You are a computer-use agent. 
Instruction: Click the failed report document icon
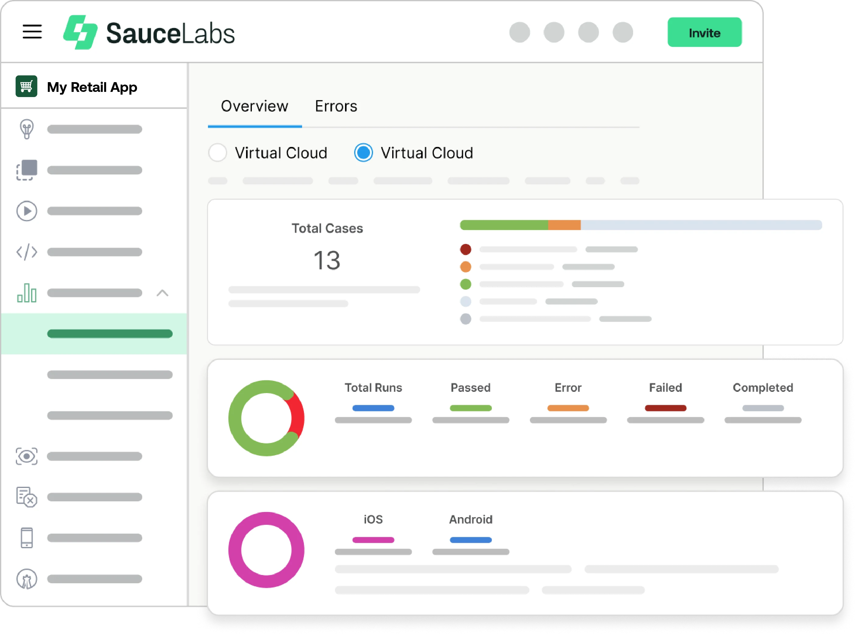coord(26,498)
